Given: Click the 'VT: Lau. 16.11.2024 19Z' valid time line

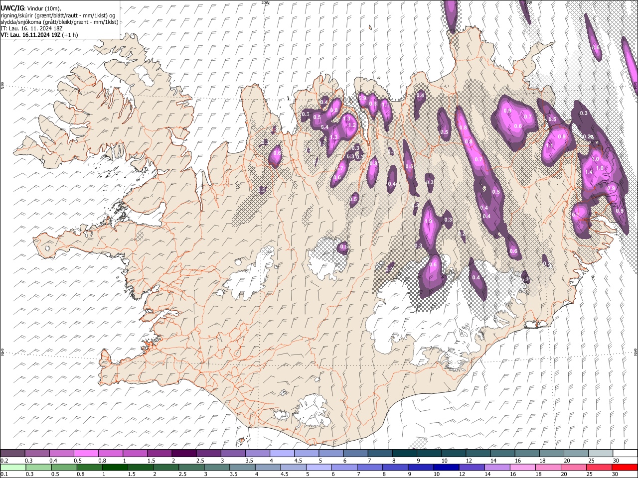Looking at the screenshot, I should (30, 35).
